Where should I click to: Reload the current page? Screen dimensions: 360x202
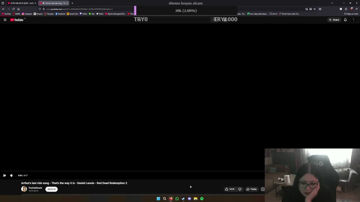click(x=13, y=9)
